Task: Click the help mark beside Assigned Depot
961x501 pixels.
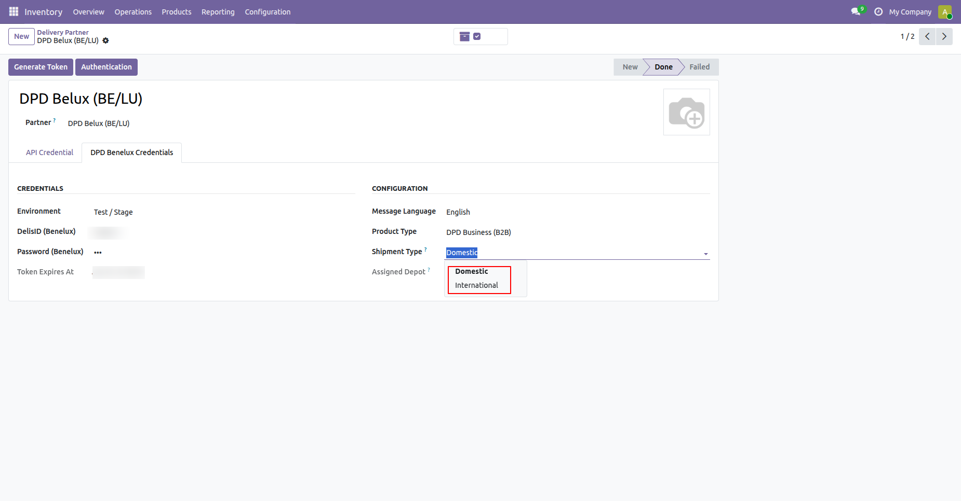Action: [429, 270]
